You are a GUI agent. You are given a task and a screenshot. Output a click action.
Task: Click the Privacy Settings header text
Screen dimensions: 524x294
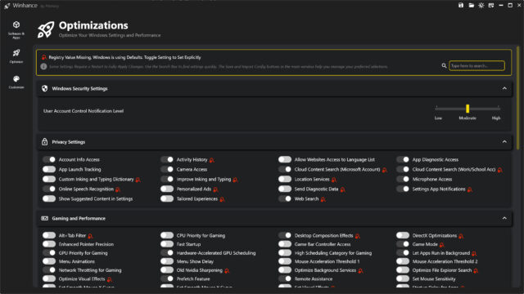pyautogui.click(x=68, y=141)
